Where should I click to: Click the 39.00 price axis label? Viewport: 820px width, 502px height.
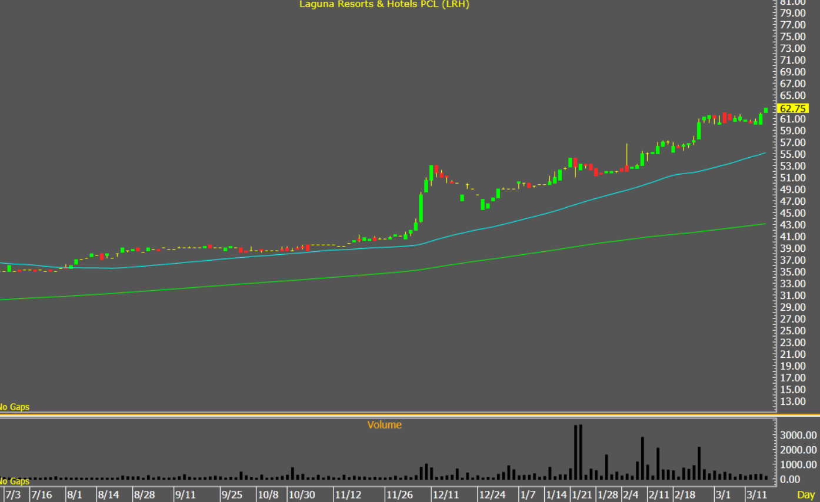[792, 248]
